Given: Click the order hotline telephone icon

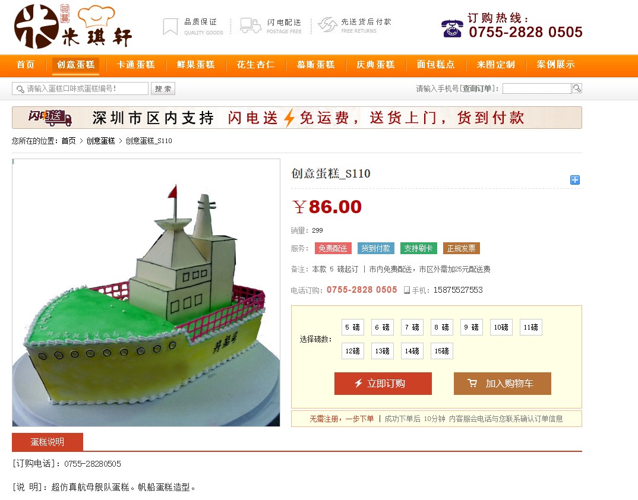Looking at the screenshot, I should point(451,28).
